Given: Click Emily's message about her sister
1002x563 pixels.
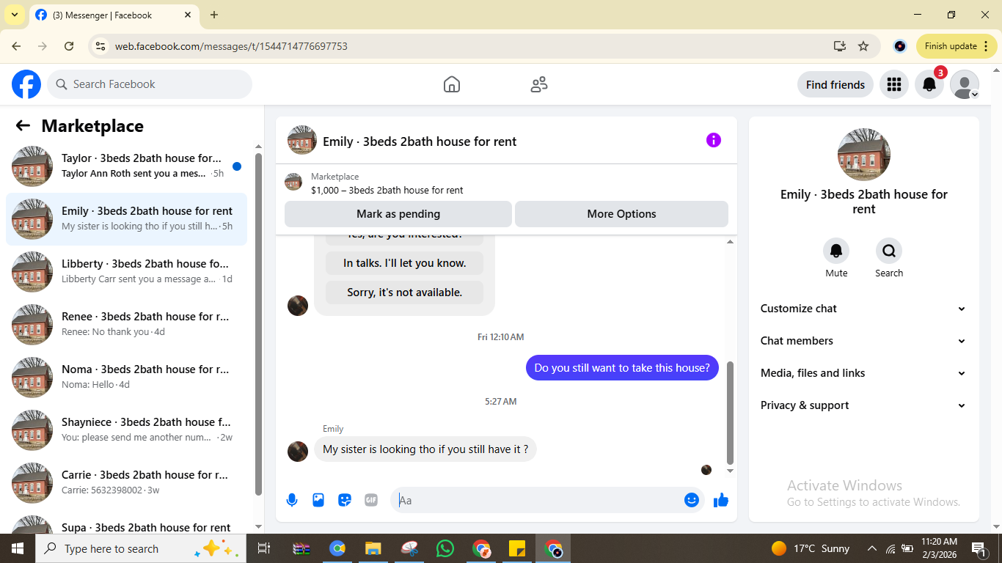Looking at the screenshot, I should click(425, 449).
